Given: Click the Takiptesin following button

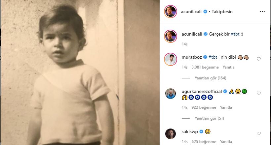Looking at the screenshot, I should point(222,12).
